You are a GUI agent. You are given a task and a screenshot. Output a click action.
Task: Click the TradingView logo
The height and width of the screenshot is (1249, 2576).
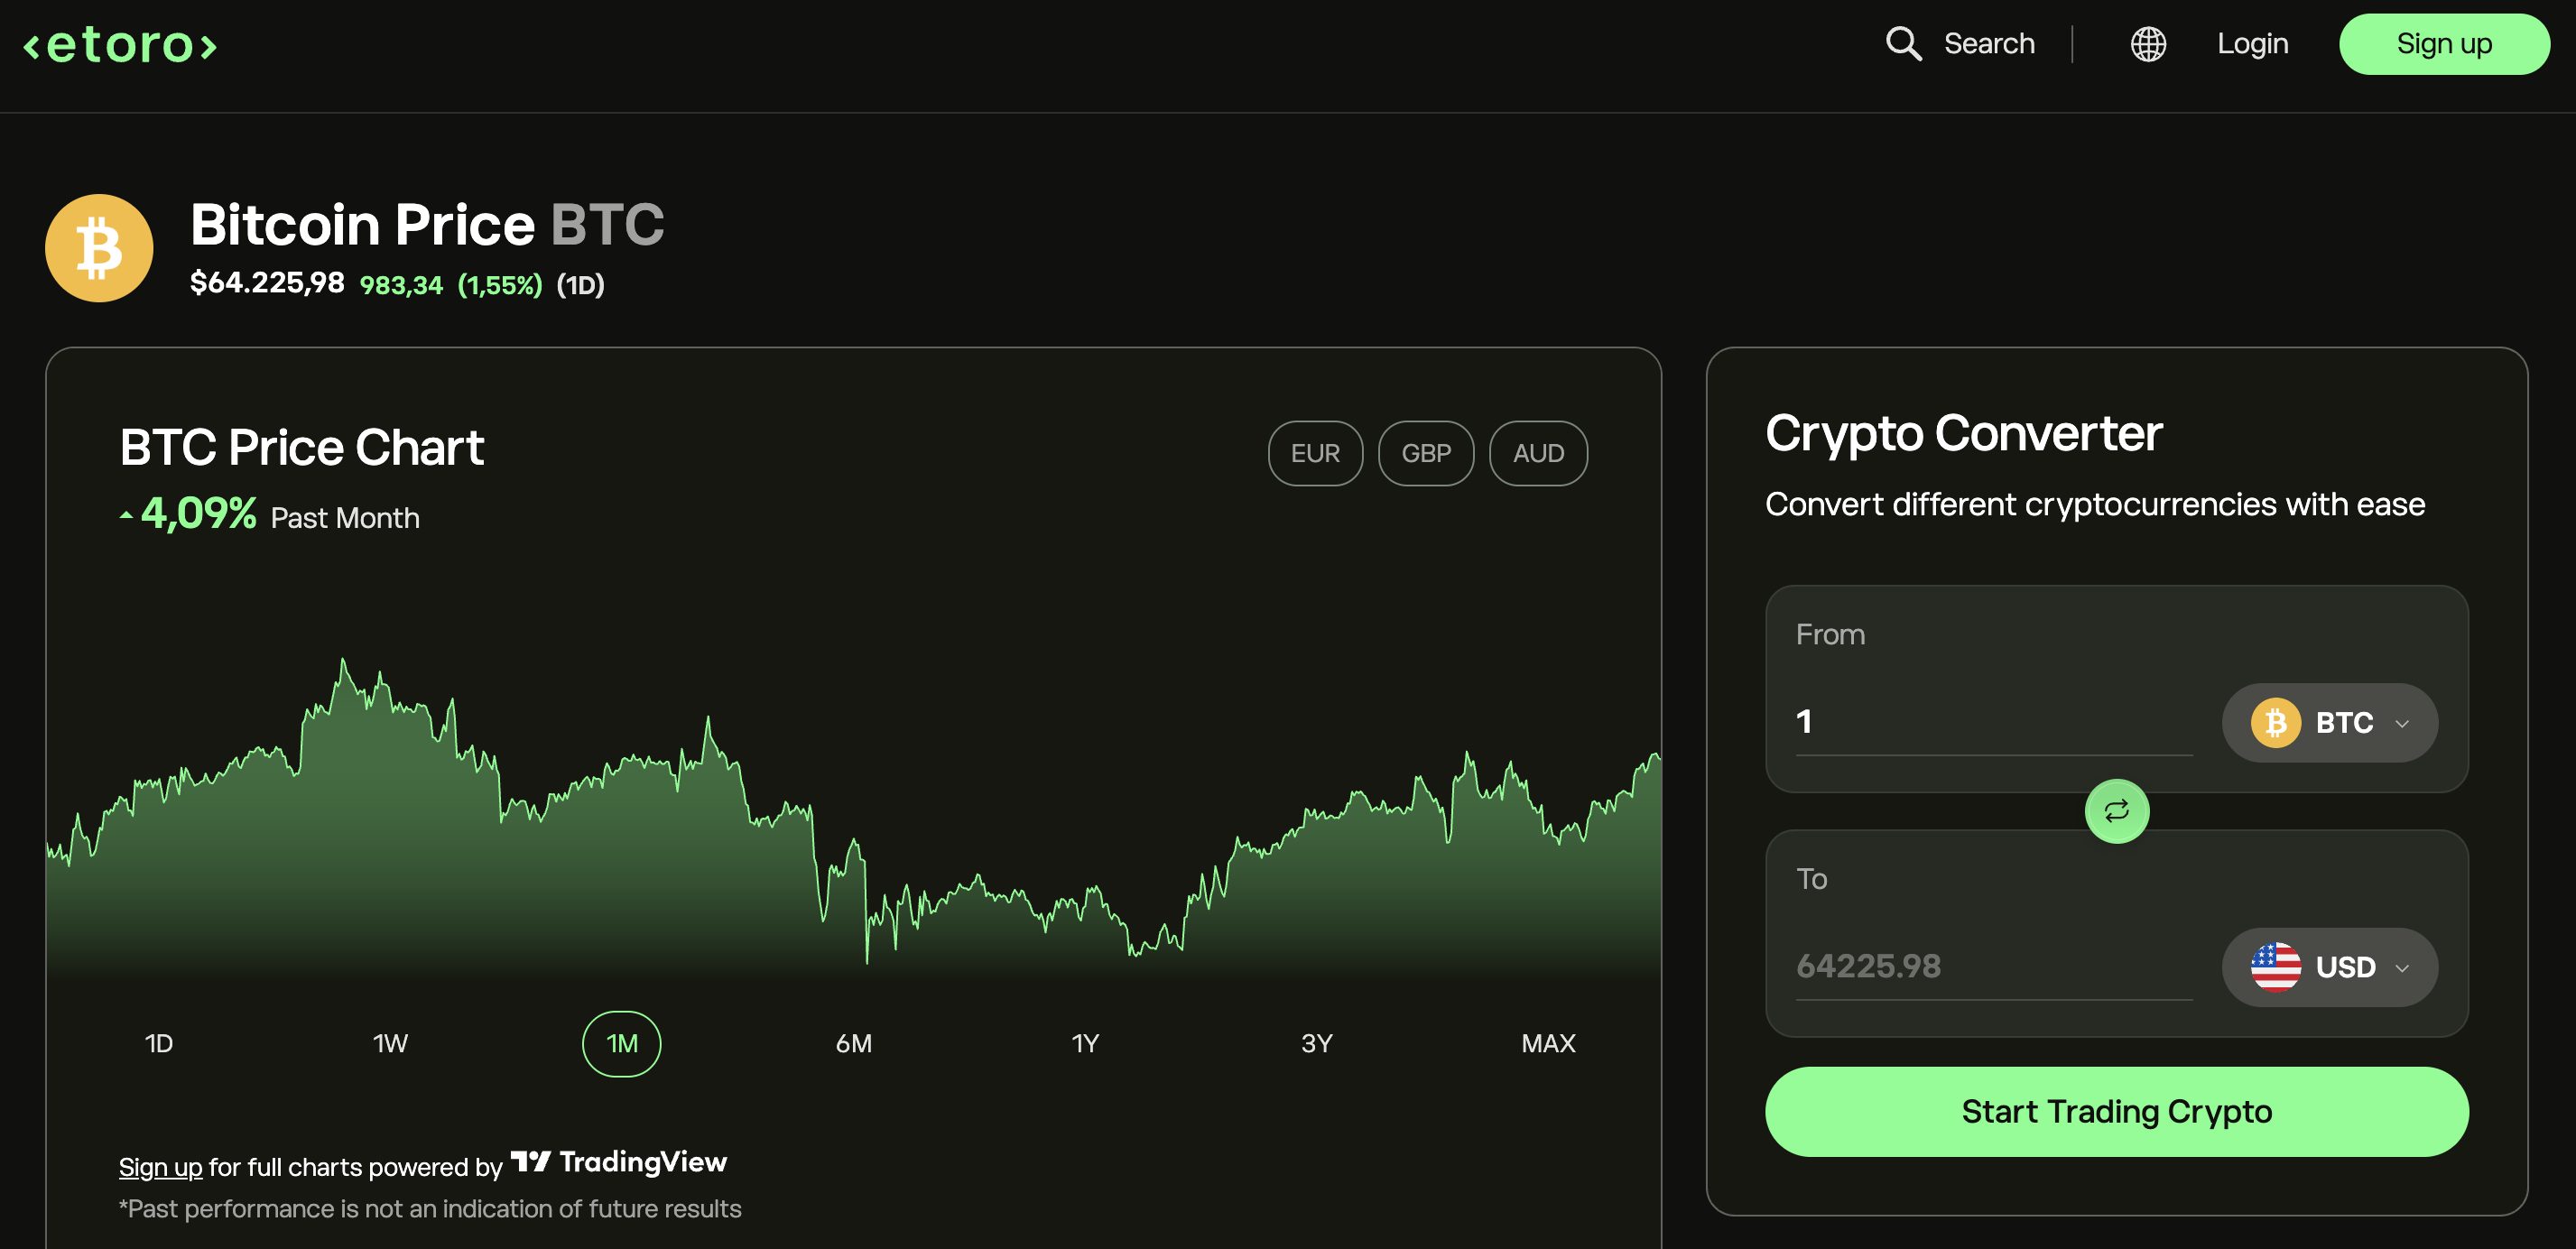618,1161
